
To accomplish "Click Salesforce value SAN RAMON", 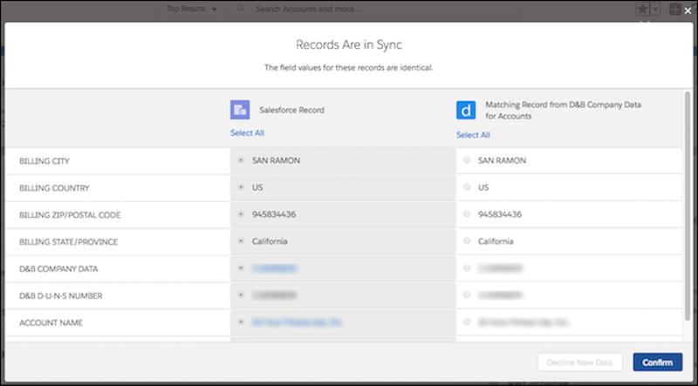I will click(276, 160).
